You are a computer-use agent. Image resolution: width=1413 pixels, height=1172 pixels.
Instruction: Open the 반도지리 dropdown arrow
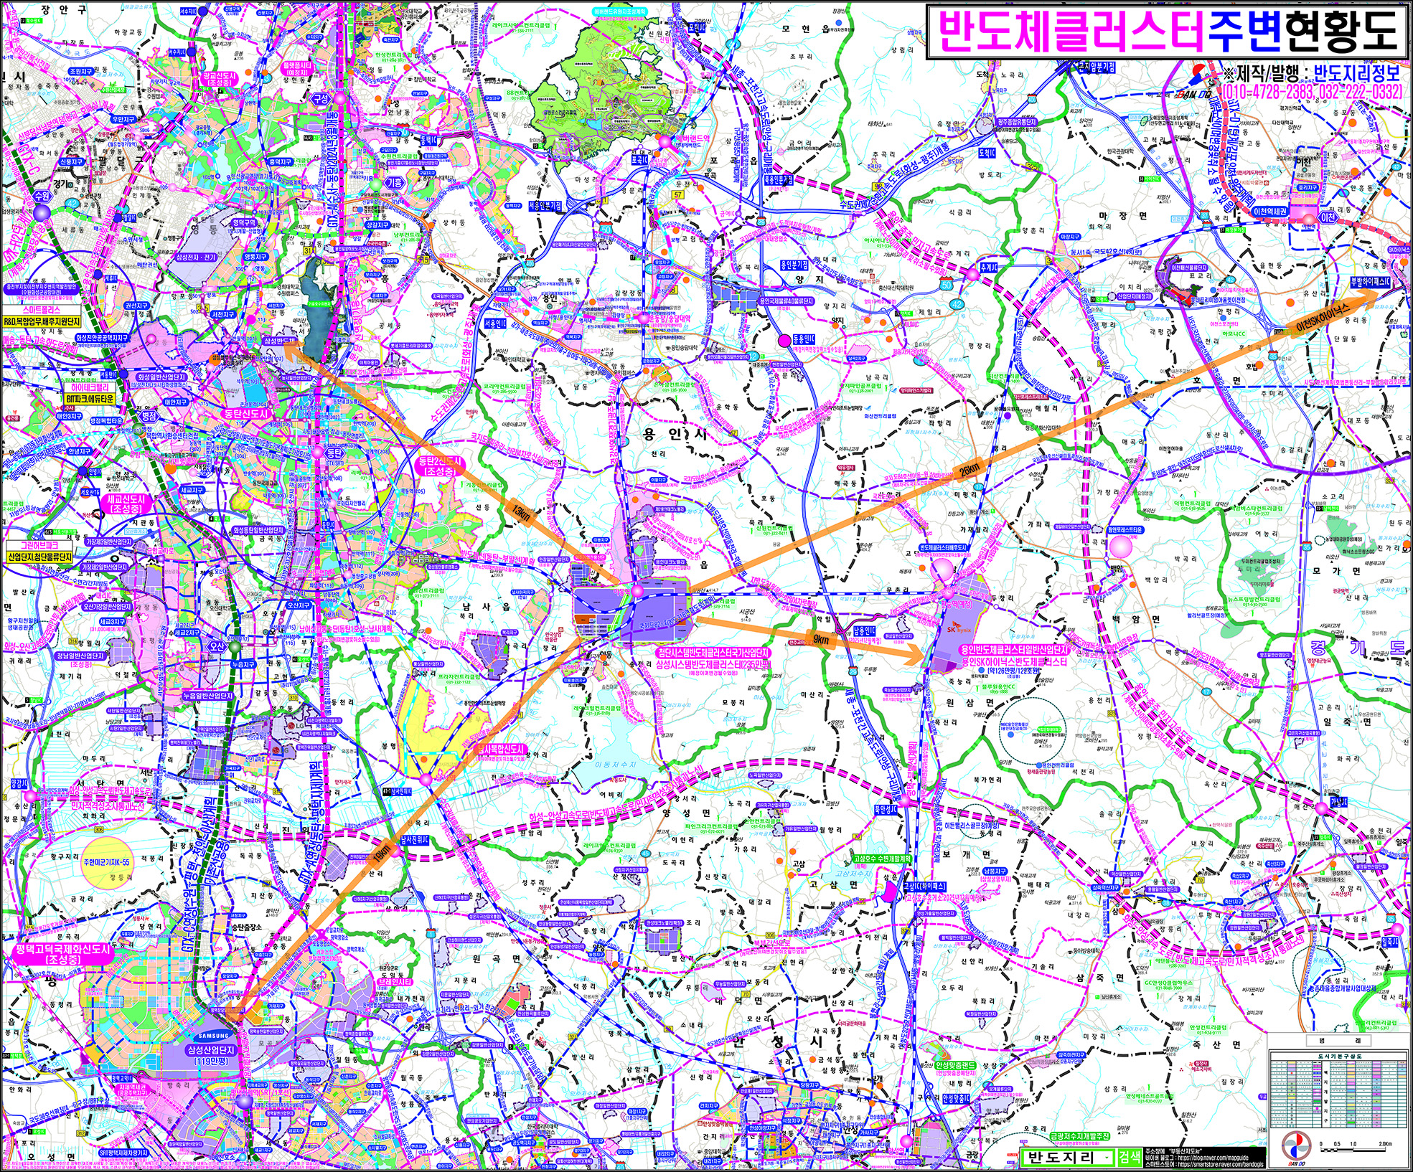coord(1106,1157)
